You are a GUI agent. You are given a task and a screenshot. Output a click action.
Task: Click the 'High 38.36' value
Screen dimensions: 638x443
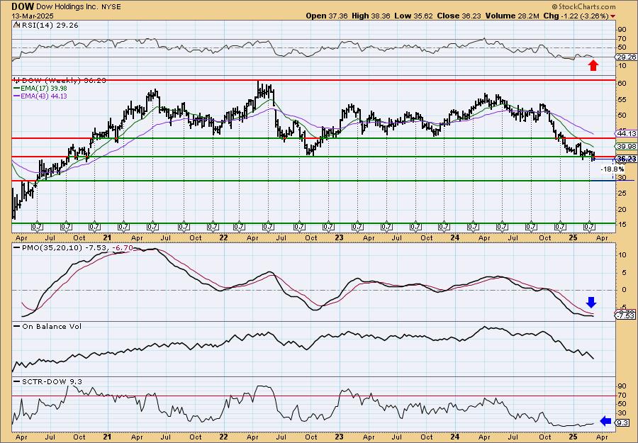tap(371, 16)
